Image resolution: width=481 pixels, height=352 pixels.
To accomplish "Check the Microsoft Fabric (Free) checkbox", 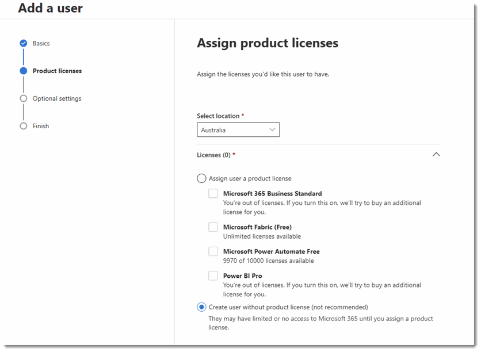I will click(213, 227).
